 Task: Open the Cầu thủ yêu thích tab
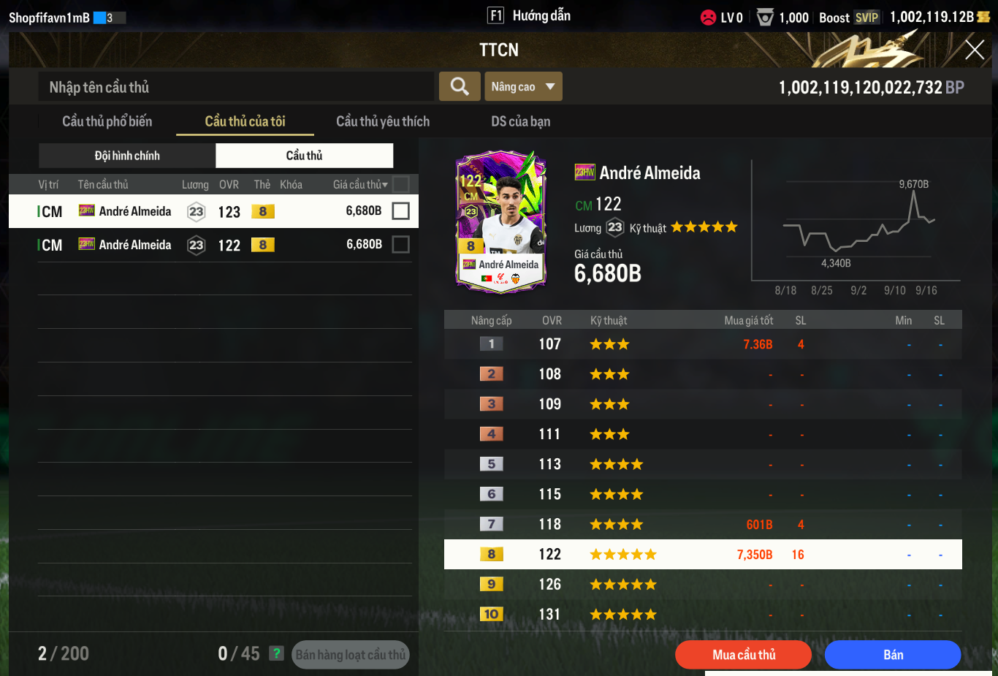coord(383,121)
